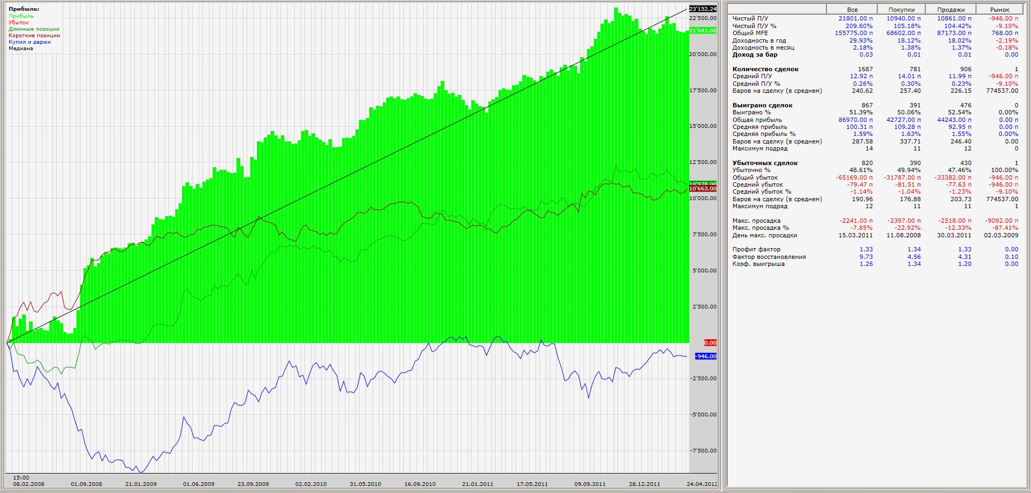Screen dimensions: 1031x493
Task: Click the "Общая прибыль" row label
Action: coord(757,120)
